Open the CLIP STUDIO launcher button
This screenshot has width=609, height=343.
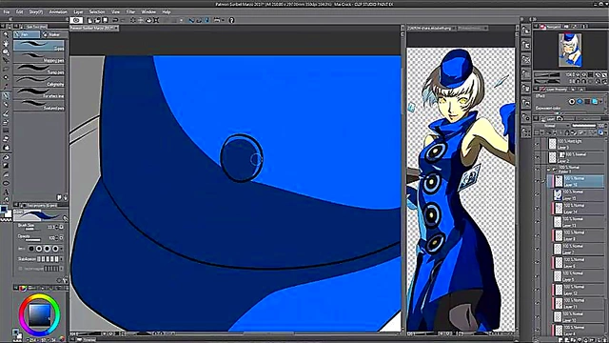76,20
